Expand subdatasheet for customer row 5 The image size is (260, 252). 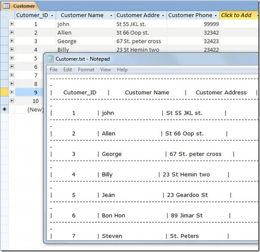(12, 58)
